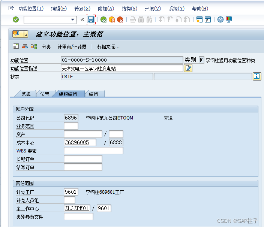
Task: Click the 结算订单 input field
Action: point(83,167)
